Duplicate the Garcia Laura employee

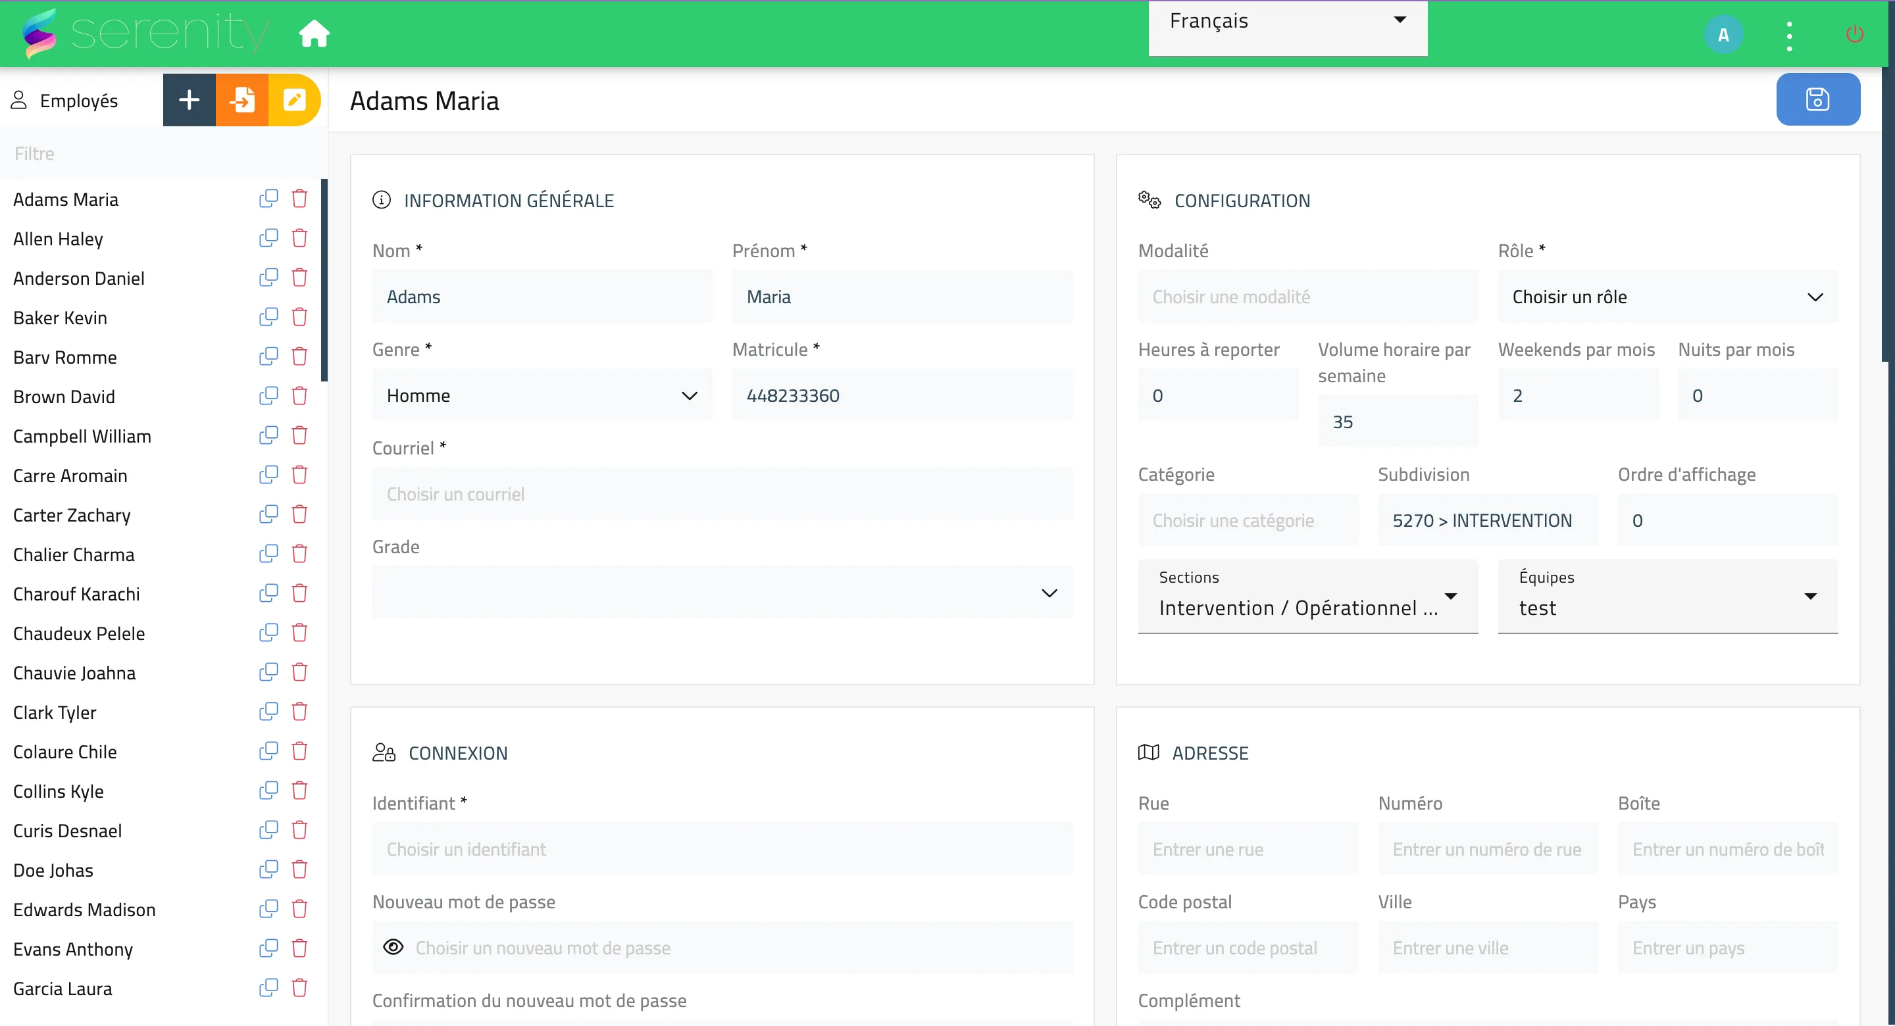coord(268,988)
